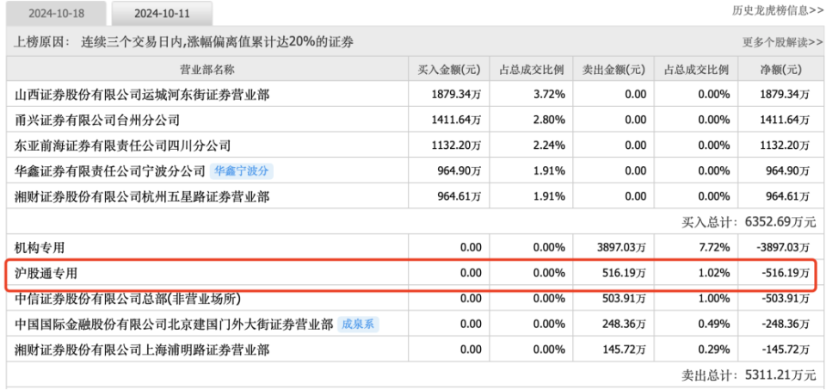Open 甬兴证券台州分公司 entry
The height and width of the screenshot is (390, 826).
click(x=97, y=121)
